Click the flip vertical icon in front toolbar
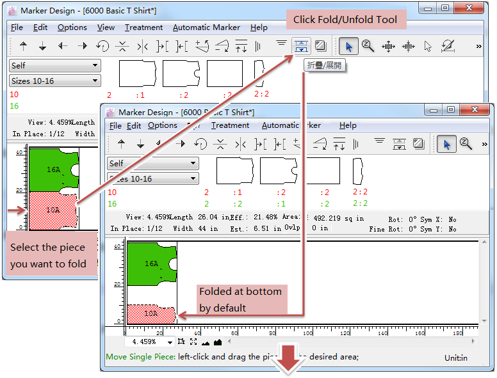Screen dimensions: 497x378 click(x=220, y=144)
